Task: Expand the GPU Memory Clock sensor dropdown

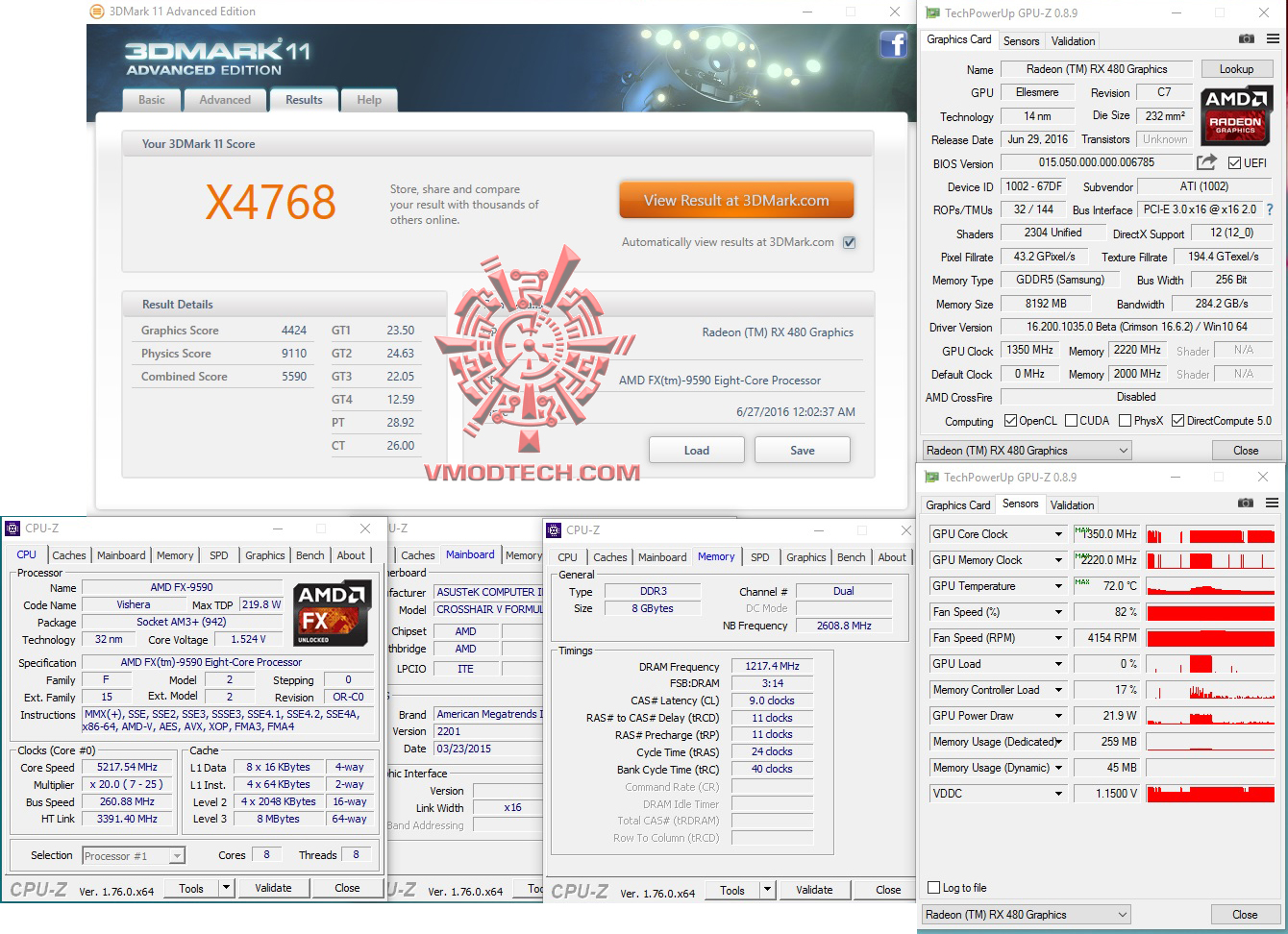Action: [x=1058, y=560]
